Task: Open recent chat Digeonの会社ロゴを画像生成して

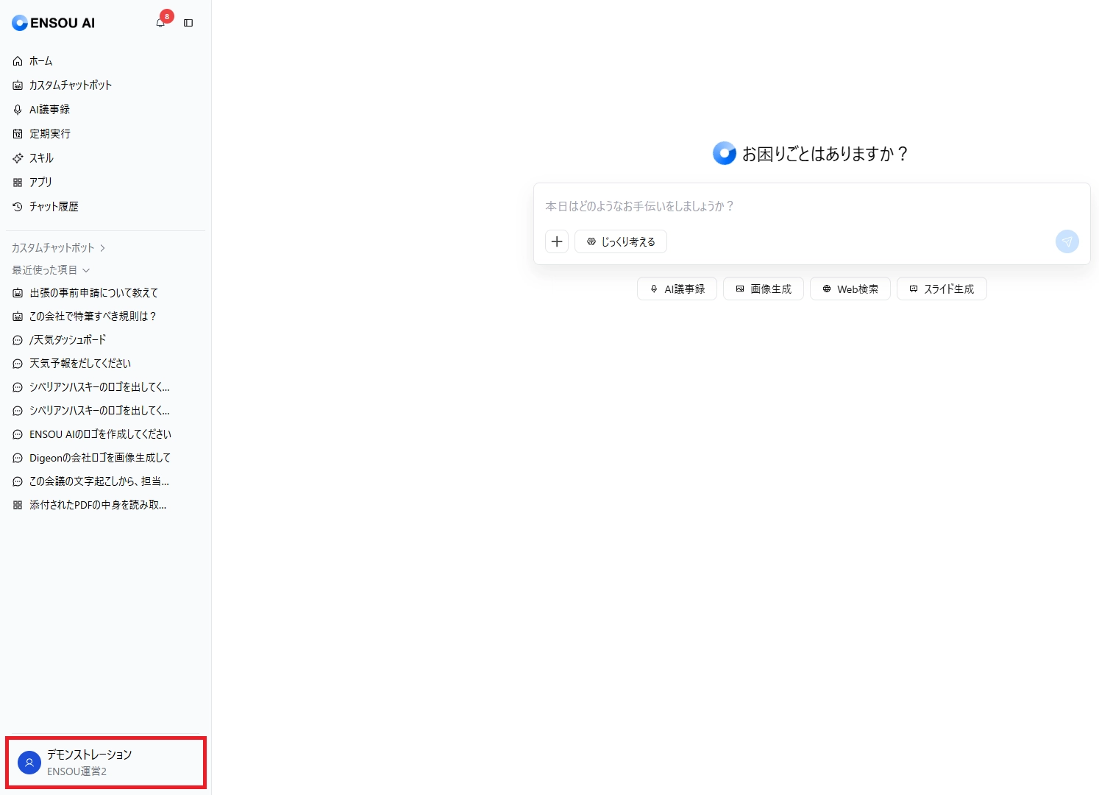Action: tap(105, 458)
